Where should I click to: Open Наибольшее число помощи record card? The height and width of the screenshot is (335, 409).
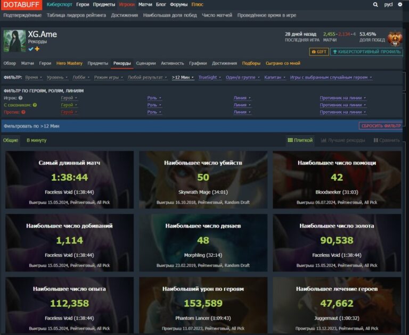(x=337, y=180)
